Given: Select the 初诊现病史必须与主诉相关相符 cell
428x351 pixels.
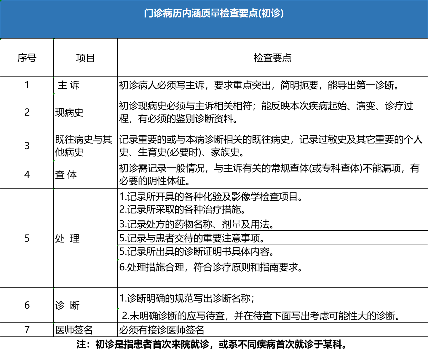Looking at the screenshot, I should [x=267, y=112].
